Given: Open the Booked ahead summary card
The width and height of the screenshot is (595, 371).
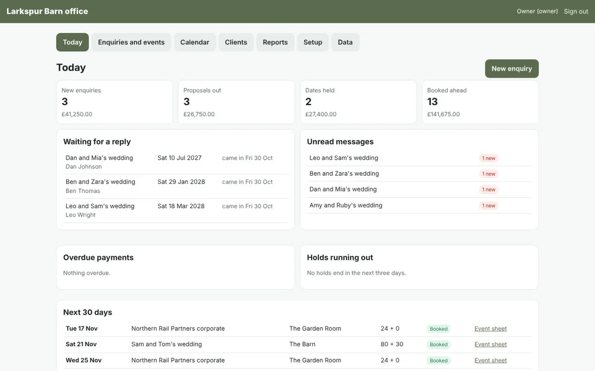Looking at the screenshot, I should click(480, 102).
